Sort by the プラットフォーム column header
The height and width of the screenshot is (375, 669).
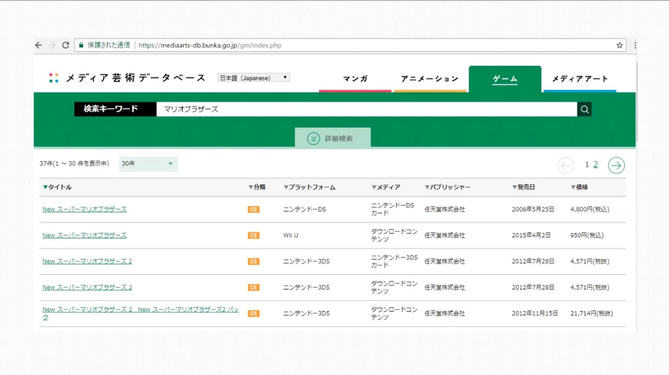coord(309,187)
